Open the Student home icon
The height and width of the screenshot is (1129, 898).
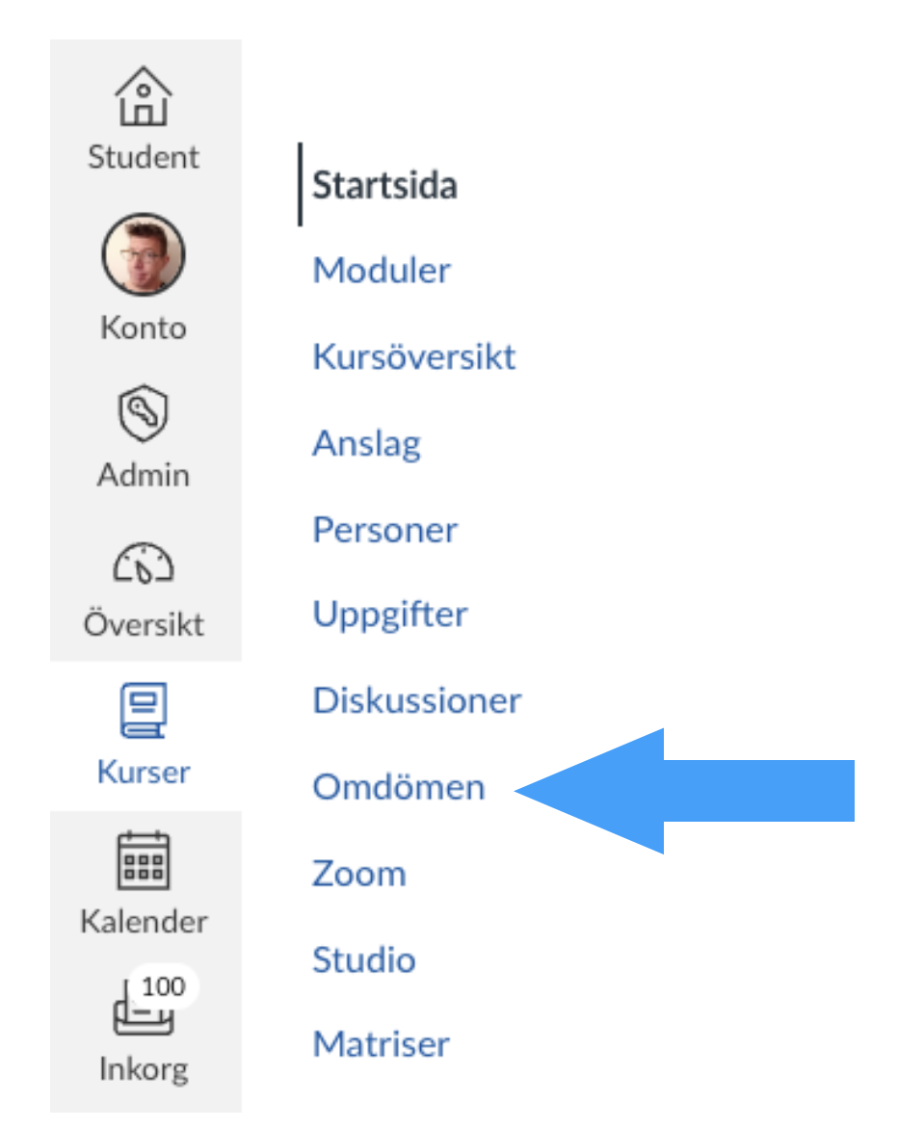click(x=144, y=96)
